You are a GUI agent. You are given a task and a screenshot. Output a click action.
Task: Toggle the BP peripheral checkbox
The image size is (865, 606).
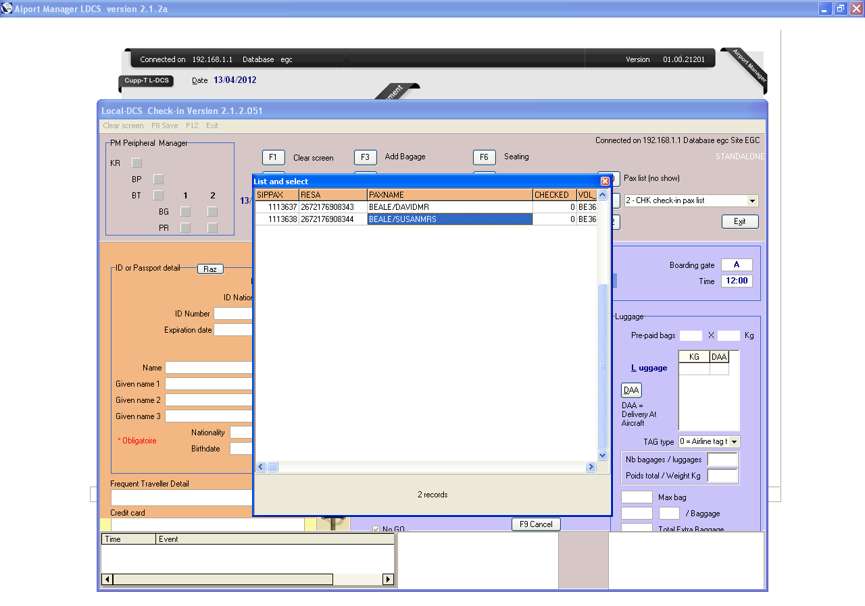click(158, 179)
